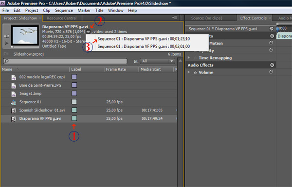Collapse the Audio Effects section
This screenshot has height=187, width=292.
[272, 65]
